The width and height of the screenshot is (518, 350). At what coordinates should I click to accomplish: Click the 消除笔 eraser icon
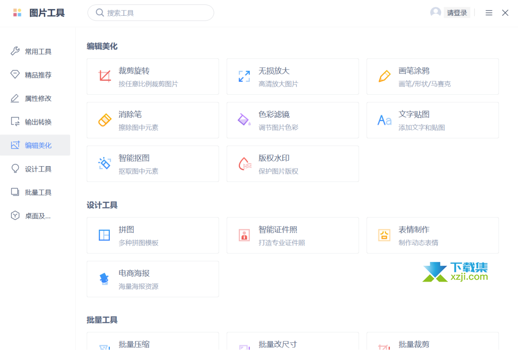point(105,120)
